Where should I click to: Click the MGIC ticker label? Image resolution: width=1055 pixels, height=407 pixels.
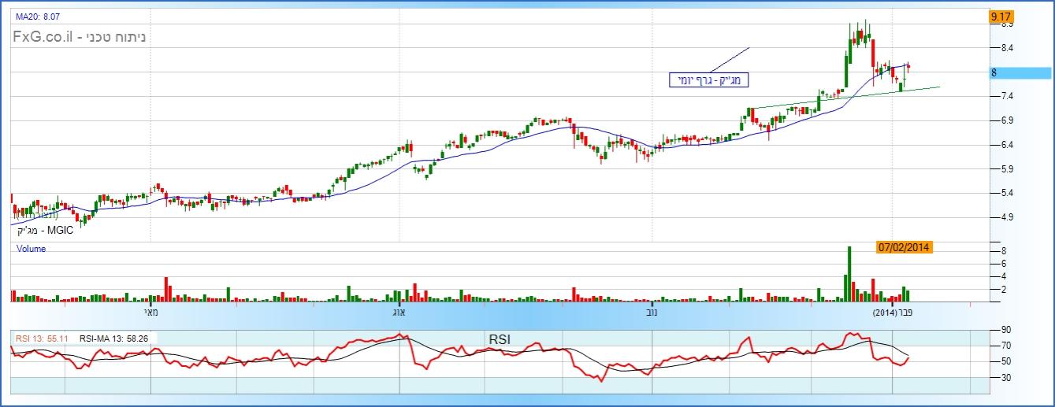point(43,229)
